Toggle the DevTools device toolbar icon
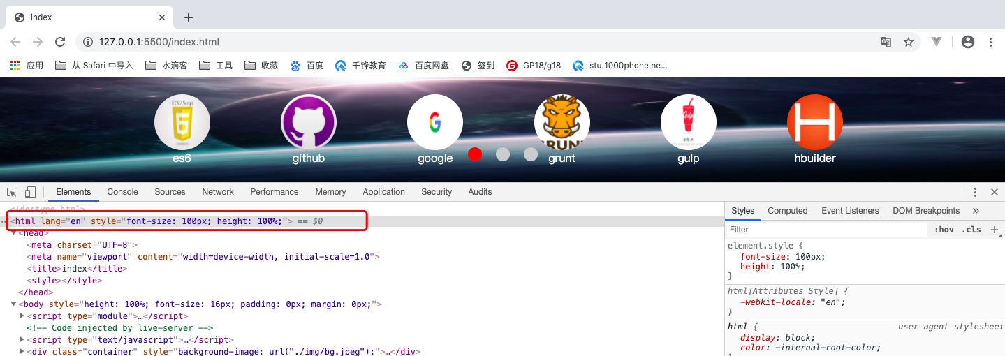Viewport: 1005px width, 356px height. point(30,192)
